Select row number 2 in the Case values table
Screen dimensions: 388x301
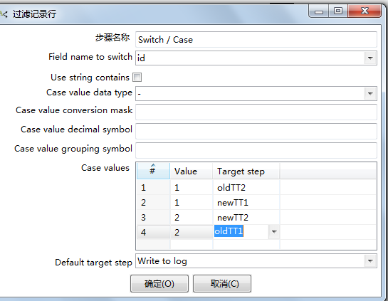pyautogui.click(x=153, y=202)
